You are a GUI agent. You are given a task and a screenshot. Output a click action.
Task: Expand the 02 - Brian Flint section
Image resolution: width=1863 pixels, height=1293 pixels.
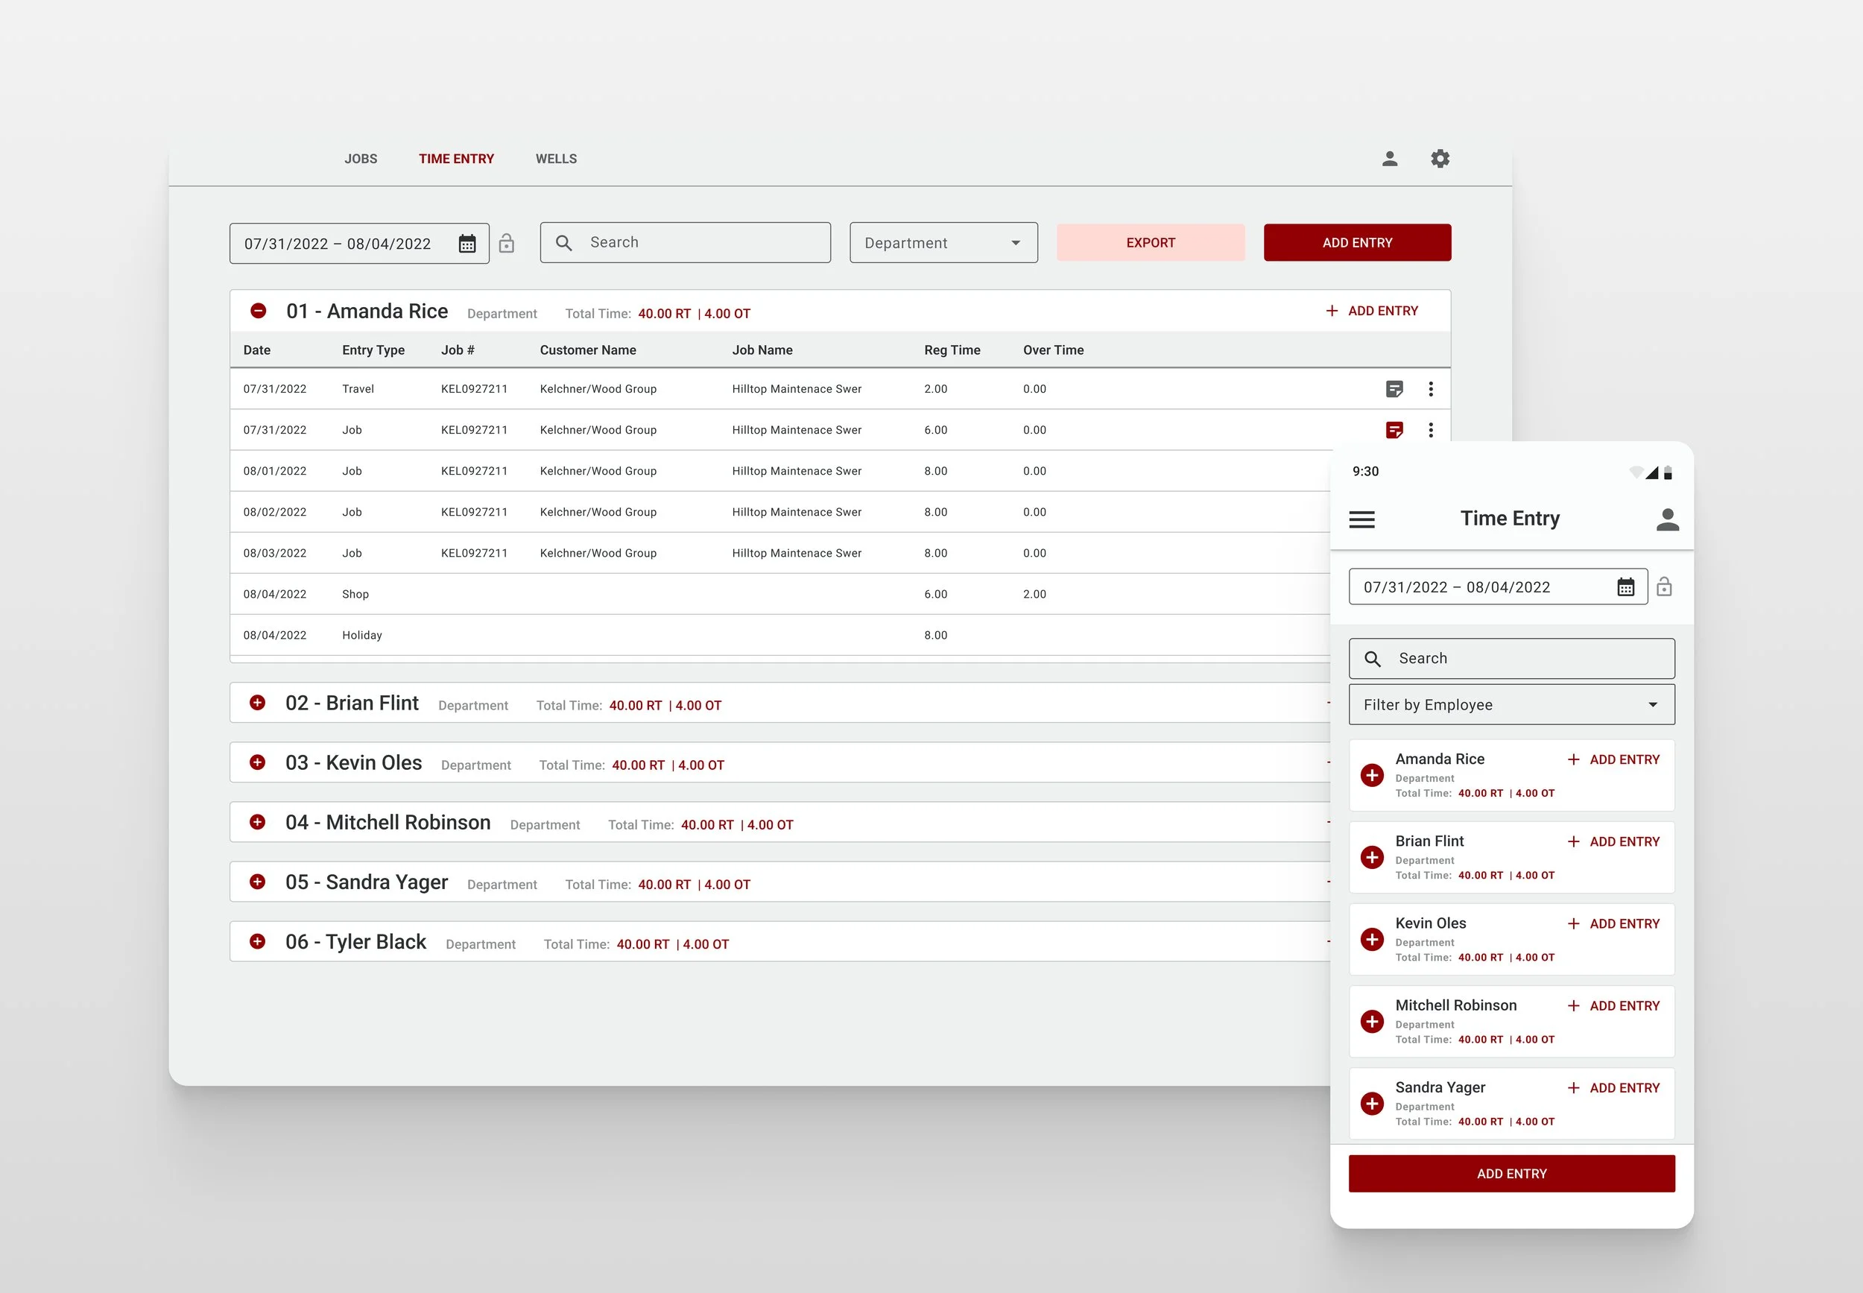(258, 703)
